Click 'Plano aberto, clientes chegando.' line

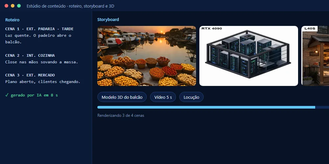tap(43, 82)
